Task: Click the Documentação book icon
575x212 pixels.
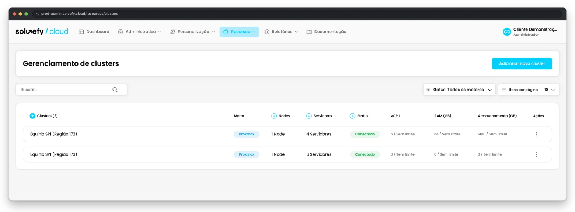Action: [x=309, y=32]
